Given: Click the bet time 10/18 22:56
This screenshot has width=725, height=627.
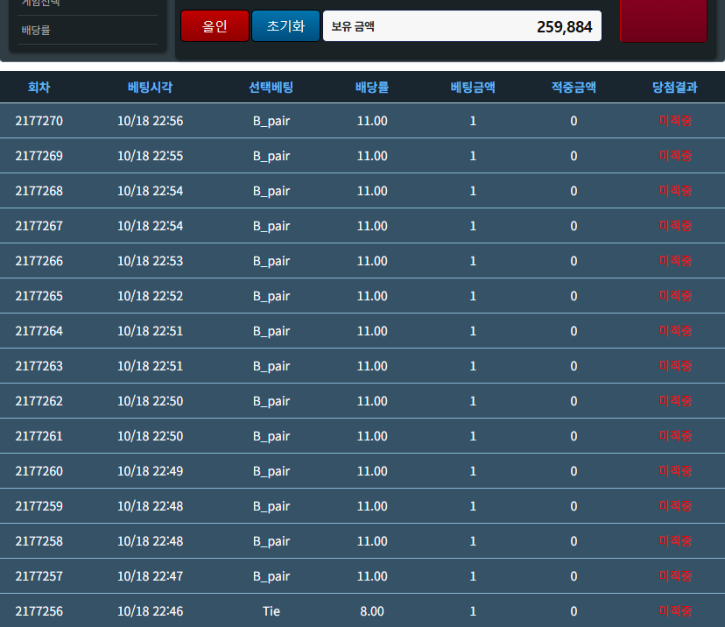Looking at the screenshot, I should (151, 121).
